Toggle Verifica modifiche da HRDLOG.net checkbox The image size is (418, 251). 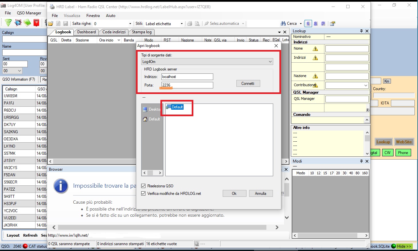tap(143, 194)
